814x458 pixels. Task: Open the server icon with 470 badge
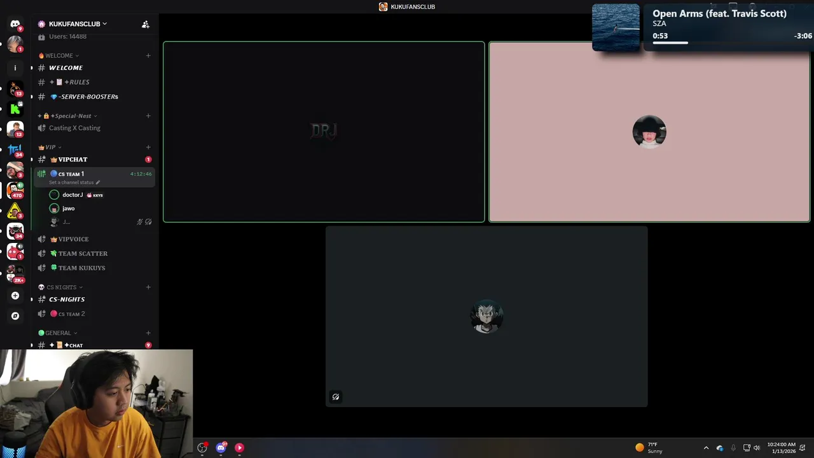pos(15,190)
